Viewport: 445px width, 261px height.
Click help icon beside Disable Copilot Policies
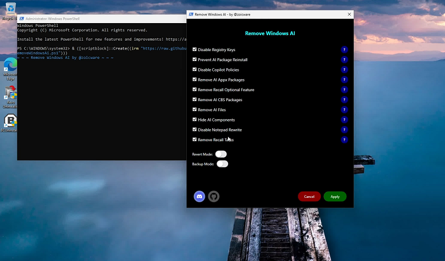coord(344,70)
